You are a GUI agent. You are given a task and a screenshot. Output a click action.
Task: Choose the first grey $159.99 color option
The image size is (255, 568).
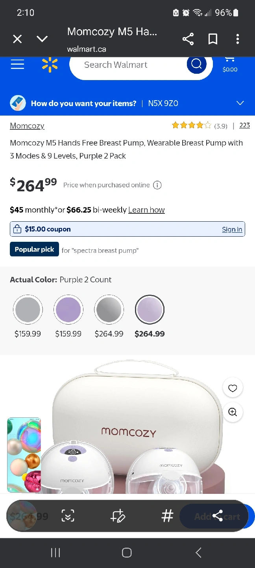pyautogui.click(x=28, y=310)
